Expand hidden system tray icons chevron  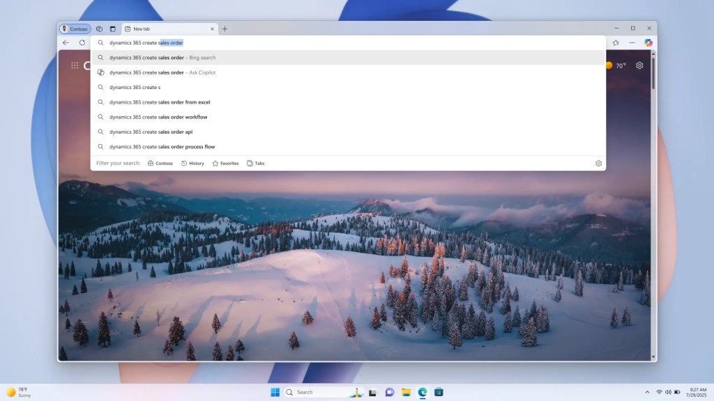(x=648, y=392)
